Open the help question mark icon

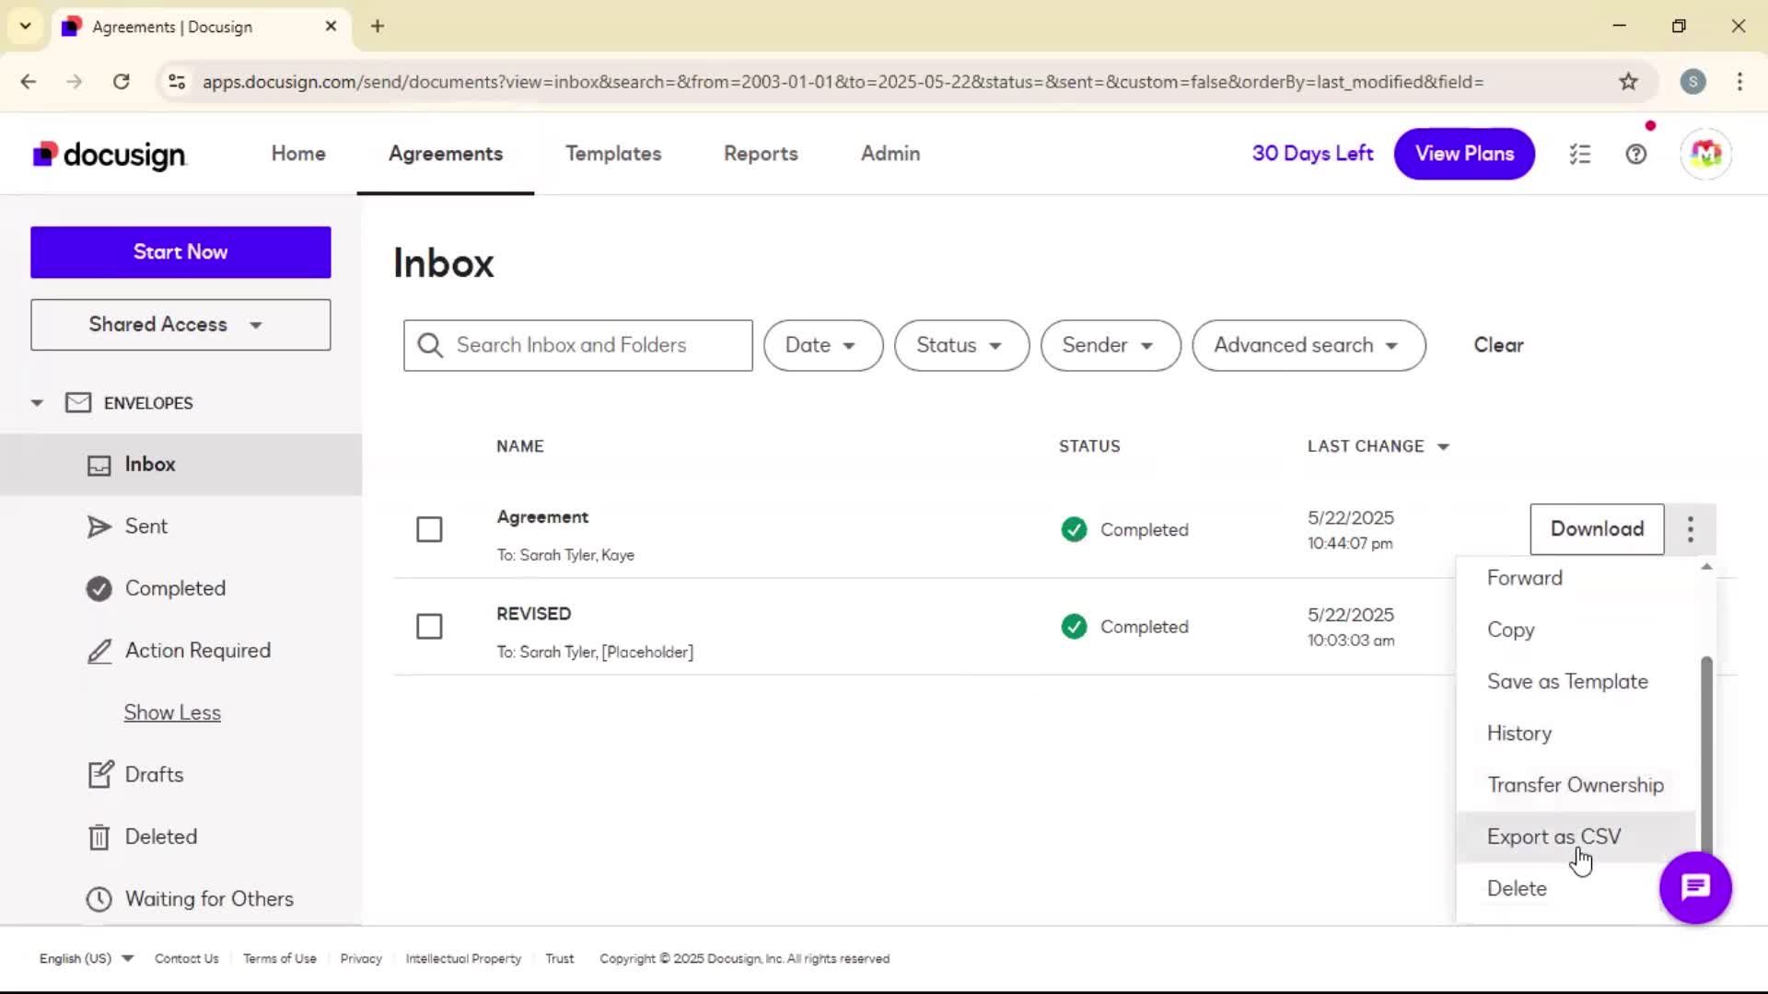pyautogui.click(x=1636, y=154)
